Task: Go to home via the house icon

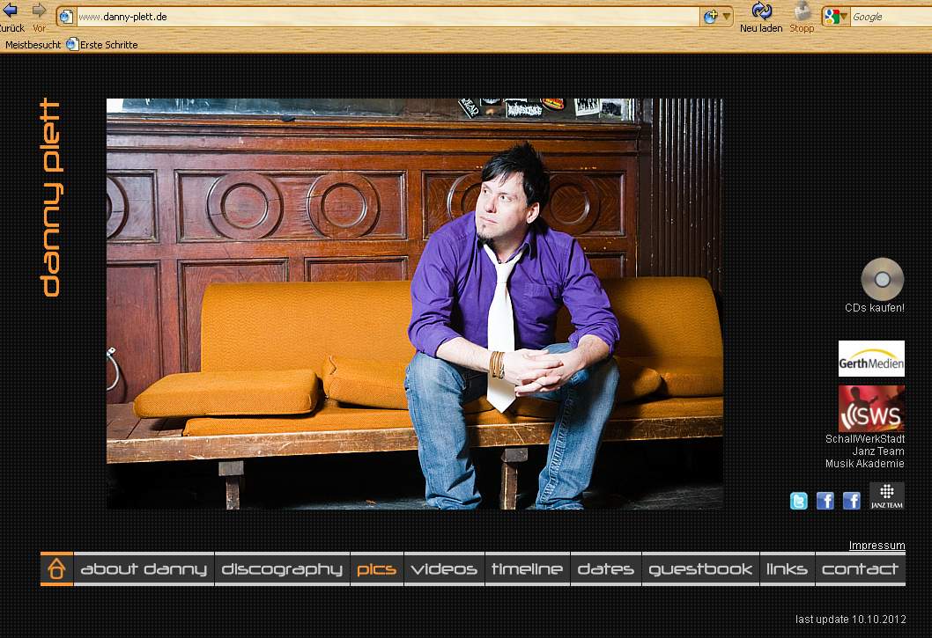Action: pos(56,568)
